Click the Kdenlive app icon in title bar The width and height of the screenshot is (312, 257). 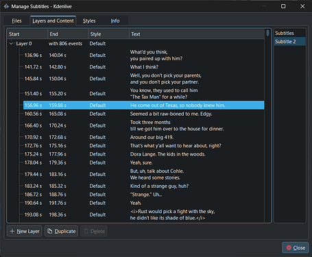6,6
